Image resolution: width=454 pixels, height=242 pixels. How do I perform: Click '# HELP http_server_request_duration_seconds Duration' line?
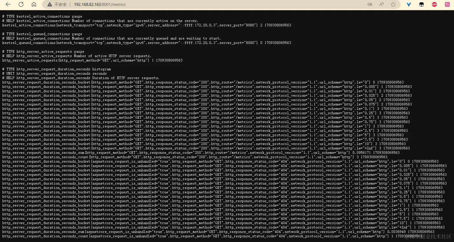click(x=81, y=78)
